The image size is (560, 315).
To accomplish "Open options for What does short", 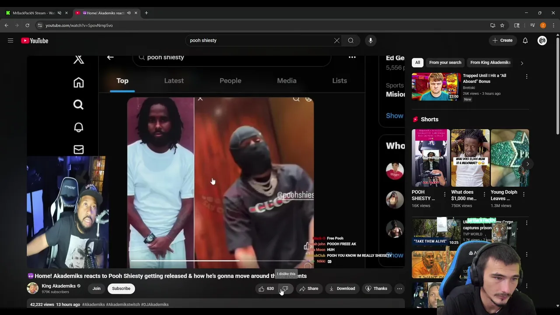I will pyautogui.click(x=484, y=194).
